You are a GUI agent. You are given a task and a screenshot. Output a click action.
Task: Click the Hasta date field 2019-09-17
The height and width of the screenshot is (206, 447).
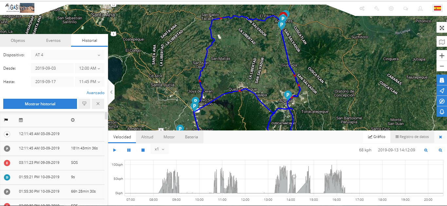pyautogui.click(x=52, y=82)
